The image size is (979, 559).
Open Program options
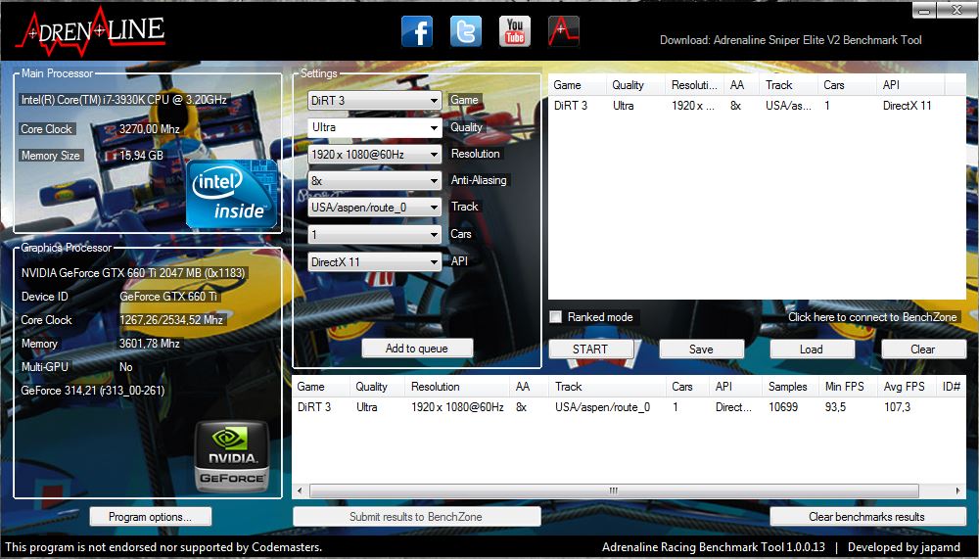151,517
